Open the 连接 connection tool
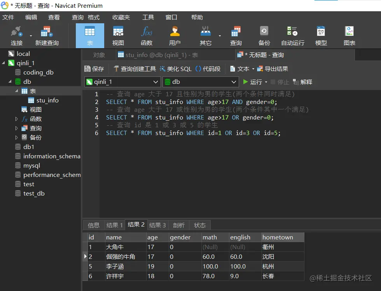381x291 pixels. [x=16, y=36]
